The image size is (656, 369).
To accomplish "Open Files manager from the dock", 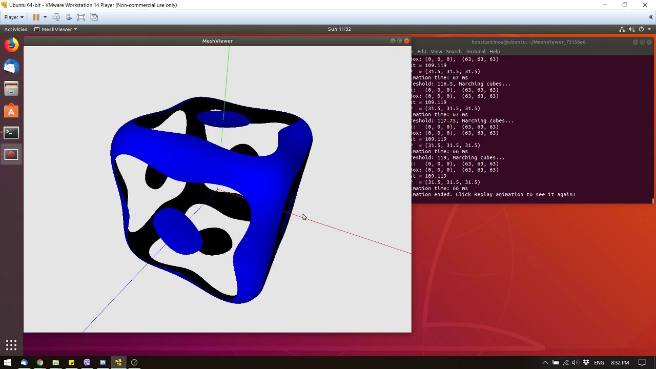I will pyautogui.click(x=11, y=89).
